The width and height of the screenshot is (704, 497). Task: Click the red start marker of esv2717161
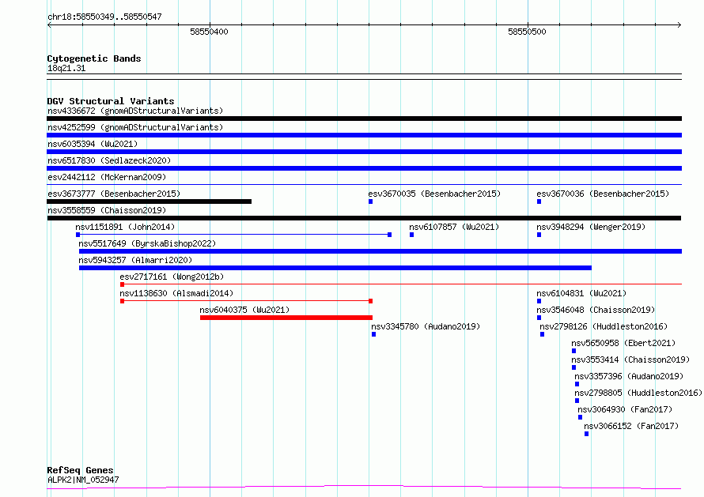[x=122, y=284]
